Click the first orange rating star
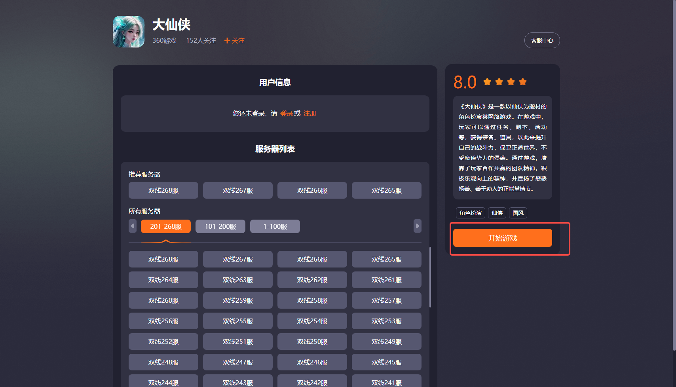This screenshot has width=676, height=387. [487, 82]
